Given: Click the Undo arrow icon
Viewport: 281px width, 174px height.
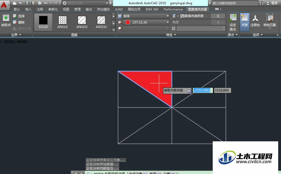Looking at the screenshot, I should [x=46, y=3].
